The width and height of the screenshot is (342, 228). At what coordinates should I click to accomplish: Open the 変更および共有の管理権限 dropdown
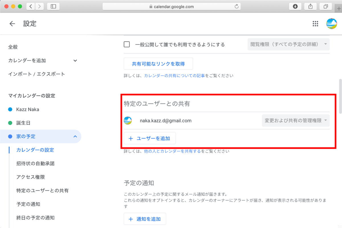[295, 120]
